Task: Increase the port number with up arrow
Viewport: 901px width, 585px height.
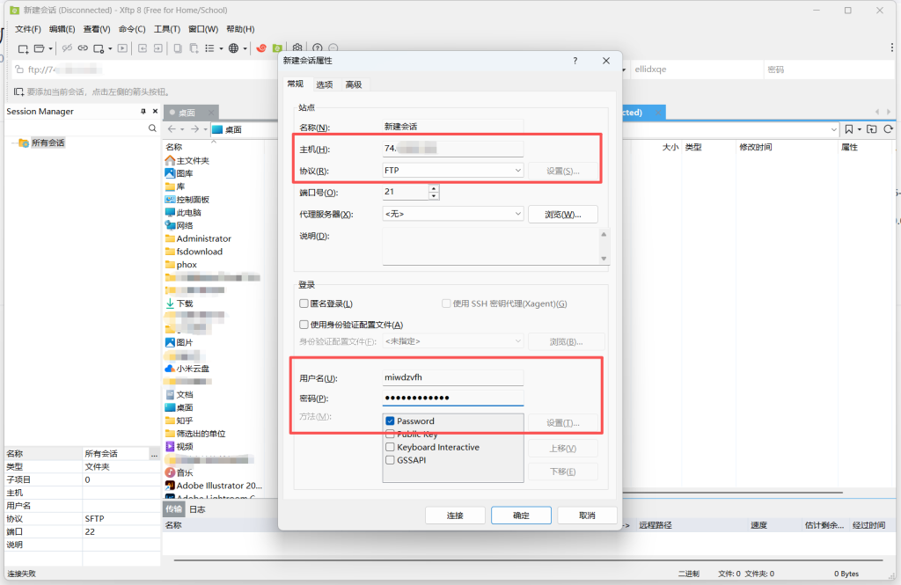Action: [x=433, y=188]
